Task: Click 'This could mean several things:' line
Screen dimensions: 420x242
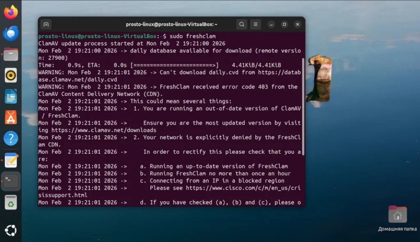Action: point(181,101)
